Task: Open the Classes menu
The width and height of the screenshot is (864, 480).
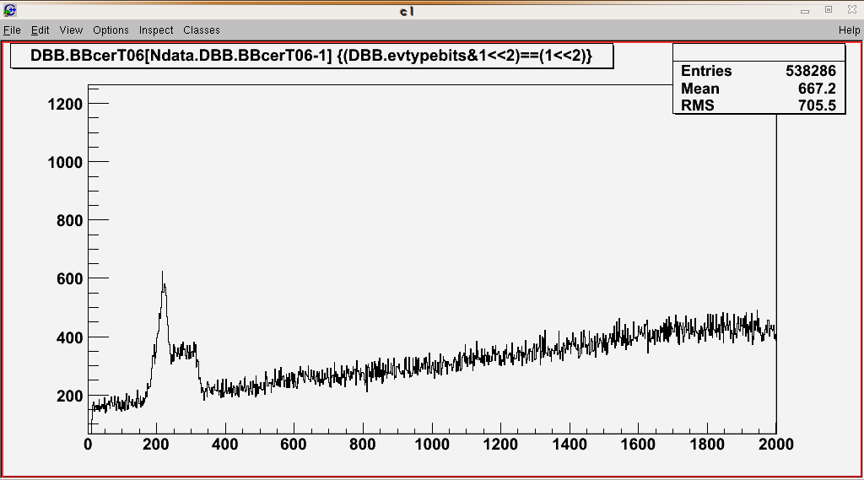Action: pyautogui.click(x=202, y=30)
